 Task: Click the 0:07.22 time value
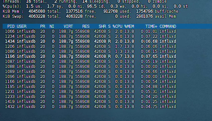click(x=149, y=36)
